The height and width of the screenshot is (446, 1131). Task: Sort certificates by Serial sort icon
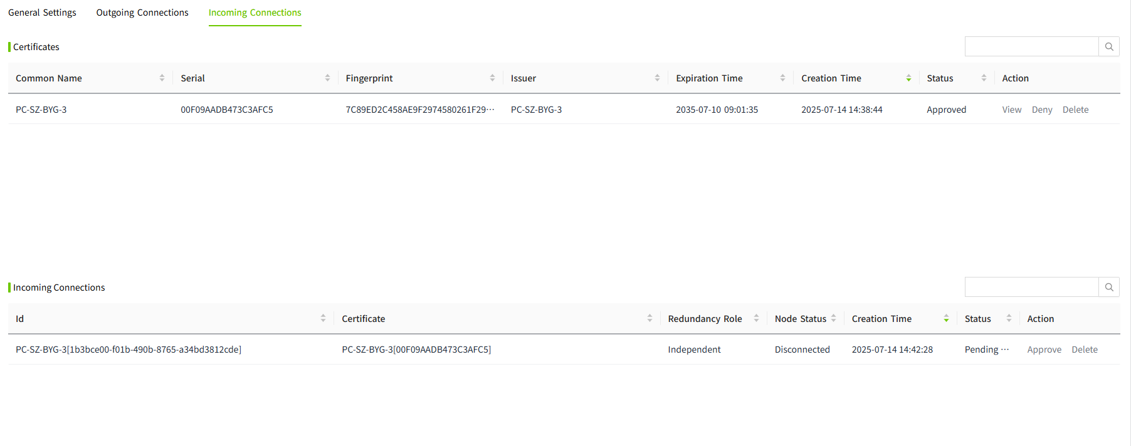tap(327, 78)
